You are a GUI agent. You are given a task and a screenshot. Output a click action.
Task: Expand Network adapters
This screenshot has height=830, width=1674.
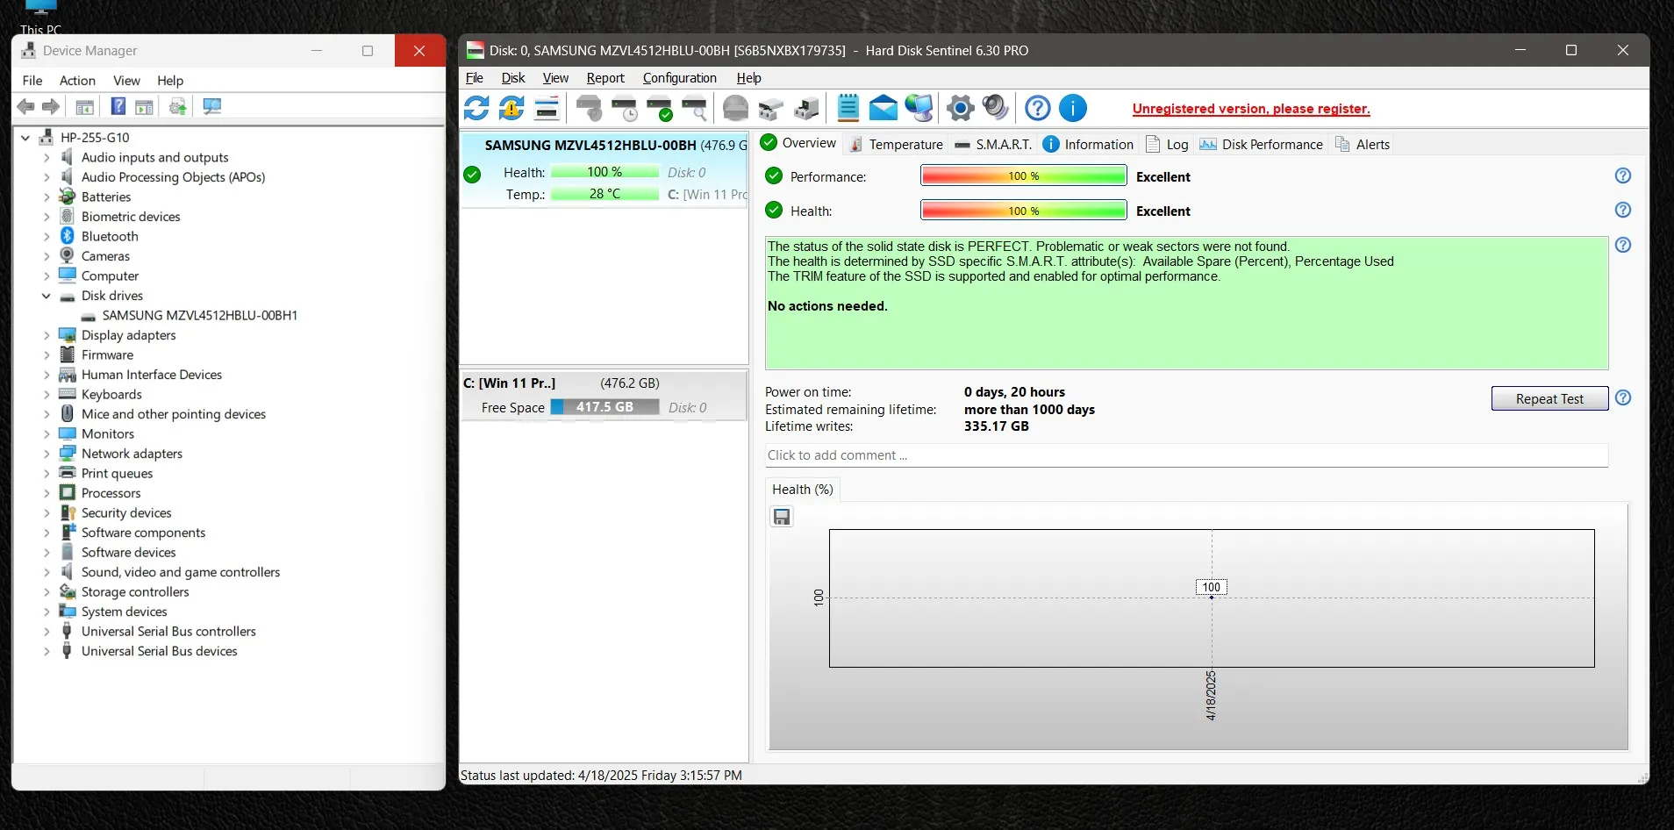46,454
